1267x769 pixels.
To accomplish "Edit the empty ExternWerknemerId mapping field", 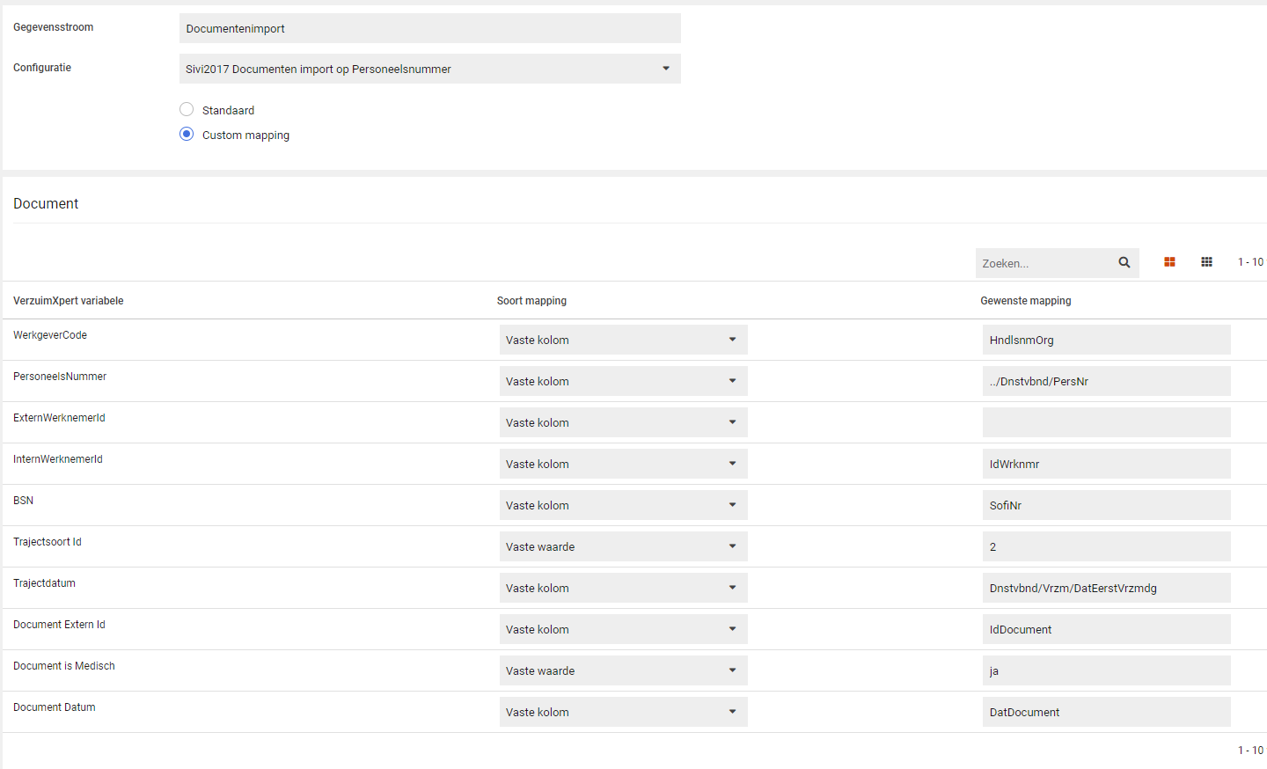I will click(x=1106, y=422).
